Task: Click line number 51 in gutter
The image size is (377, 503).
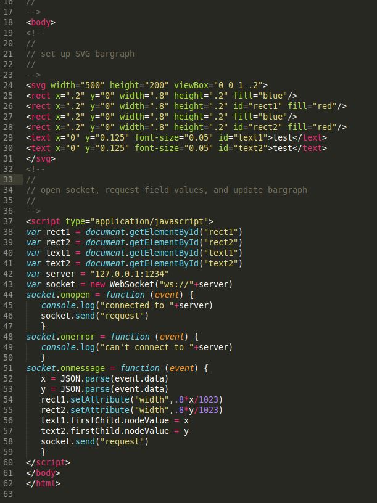Action: 8,368
